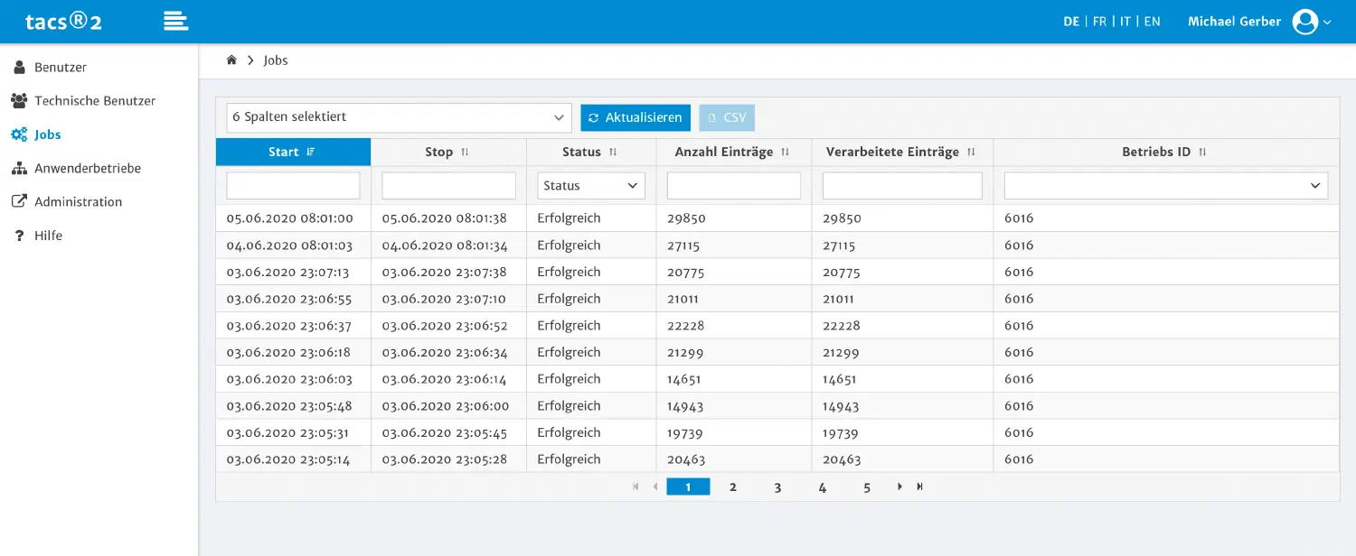The height and width of the screenshot is (556, 1356).
Task: Switch the interface language to EN
Action: pyautogui.click(x=1152, y=21)
